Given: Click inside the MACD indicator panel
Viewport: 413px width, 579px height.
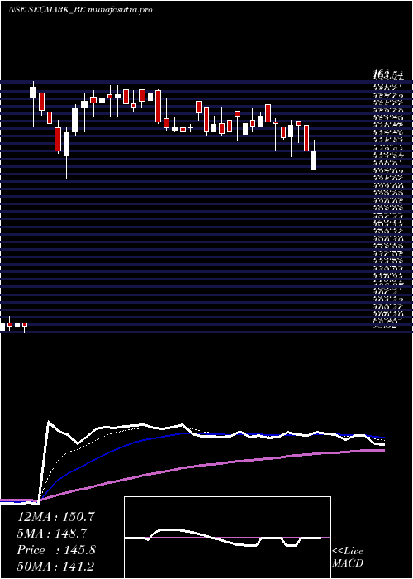Looking at the screenshot, I should click(227, 538).
